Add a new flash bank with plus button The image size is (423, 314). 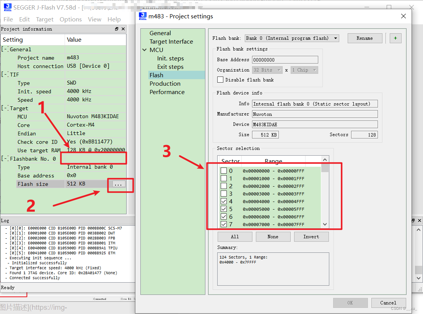point(395,38)
